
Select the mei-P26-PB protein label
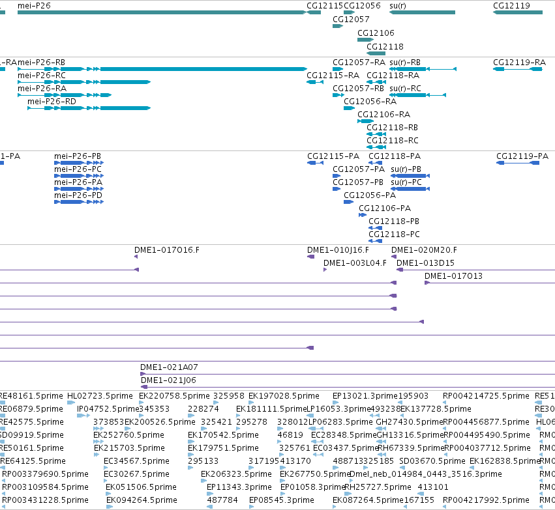[x=78, y=156]
